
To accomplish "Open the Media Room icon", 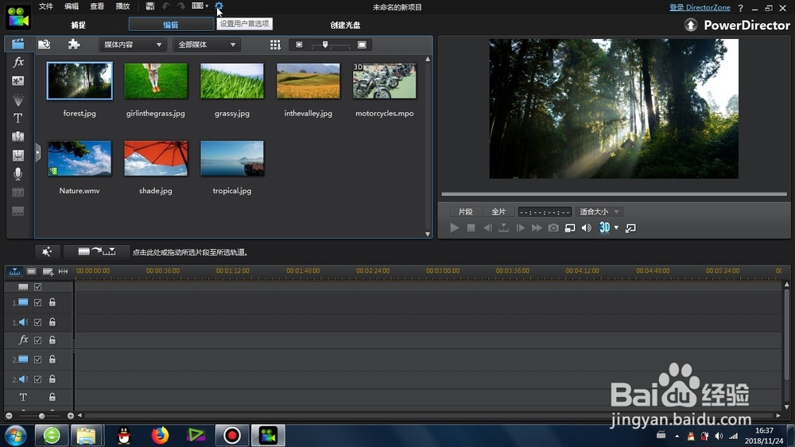I will tap(17, 44).
